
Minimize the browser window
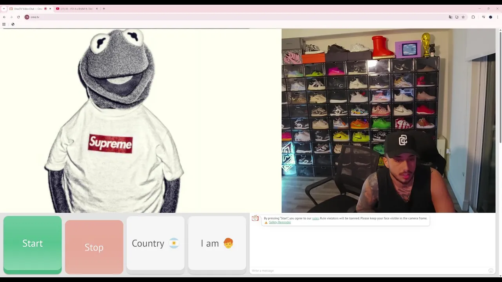[x=479, y=9]
